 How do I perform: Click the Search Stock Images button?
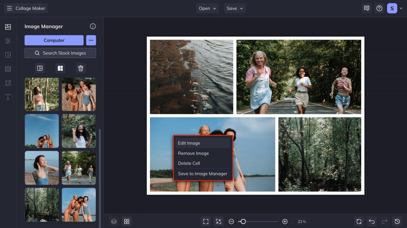60,53
